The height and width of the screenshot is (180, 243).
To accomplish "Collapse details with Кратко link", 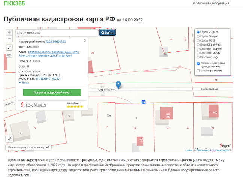I will tap(25, 82).
